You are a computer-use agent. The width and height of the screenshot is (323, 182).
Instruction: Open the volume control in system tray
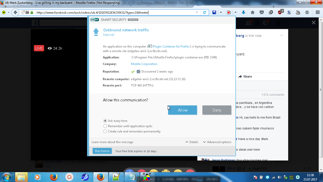279,177
